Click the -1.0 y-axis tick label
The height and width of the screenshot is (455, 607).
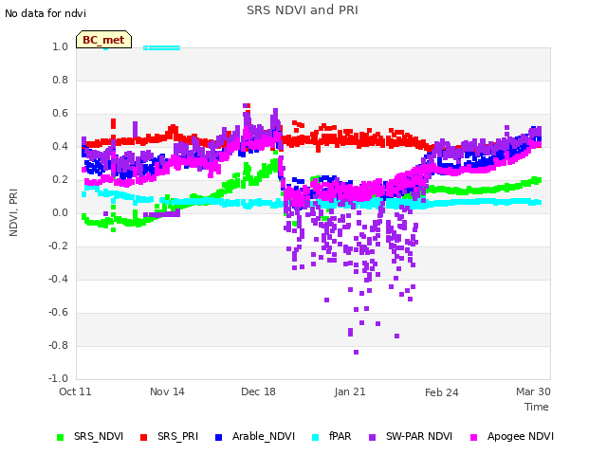[58, 378]
